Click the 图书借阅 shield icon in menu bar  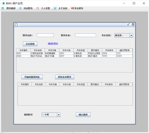(x=3, y=8)
